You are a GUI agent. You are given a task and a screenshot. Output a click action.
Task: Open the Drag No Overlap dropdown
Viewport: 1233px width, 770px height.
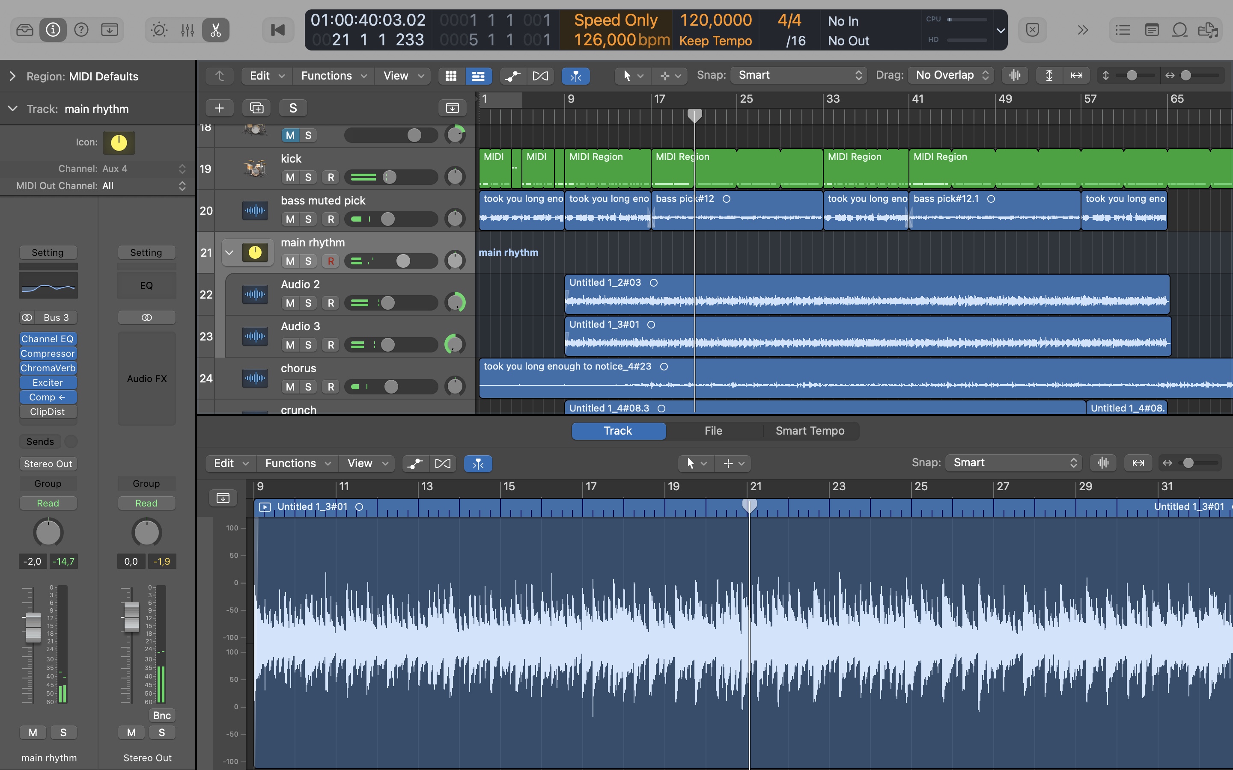(951, 75)
